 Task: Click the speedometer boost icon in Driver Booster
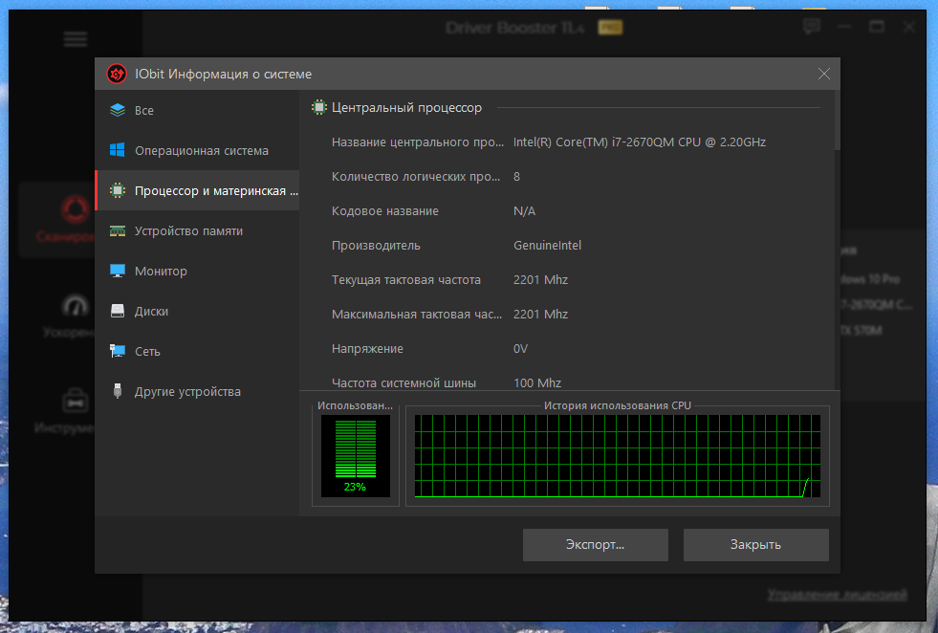[x=76, y=306]
